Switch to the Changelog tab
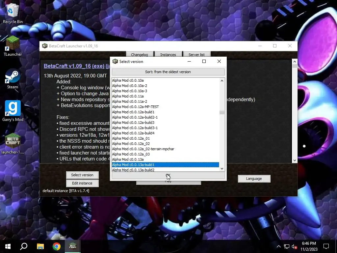Image resolution: width=337 pixels, height=253 pixels. click(140, 54)
